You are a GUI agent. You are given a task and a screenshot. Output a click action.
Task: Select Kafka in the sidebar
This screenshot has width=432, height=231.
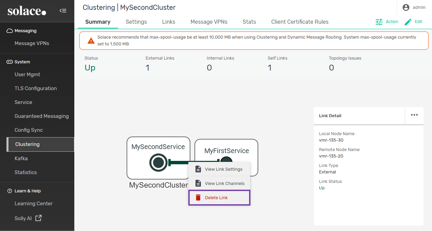21,159
